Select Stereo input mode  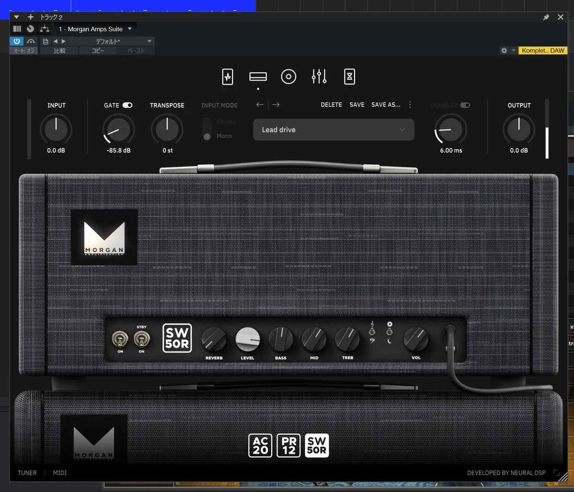tap(225, 122)
